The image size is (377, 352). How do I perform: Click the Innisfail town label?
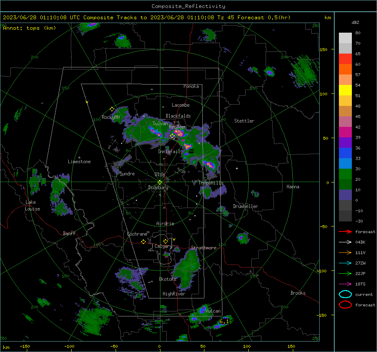(x=169, y=152)
